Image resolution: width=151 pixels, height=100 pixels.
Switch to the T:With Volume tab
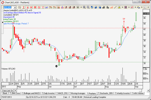point(138,93)
